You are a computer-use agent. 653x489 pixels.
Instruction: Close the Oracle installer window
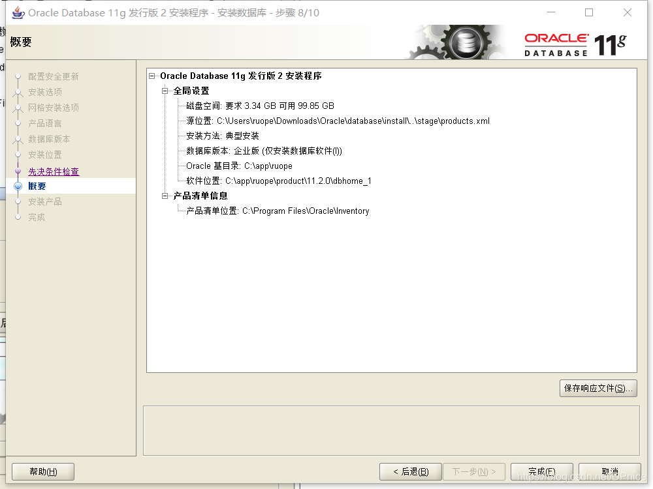[x=627, y=12]
